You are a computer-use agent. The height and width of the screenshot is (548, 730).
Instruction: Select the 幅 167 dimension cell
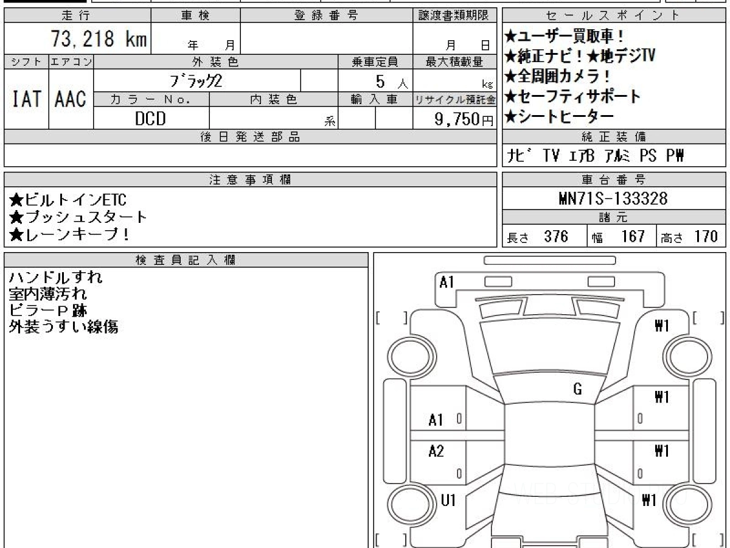coord(621,236)
